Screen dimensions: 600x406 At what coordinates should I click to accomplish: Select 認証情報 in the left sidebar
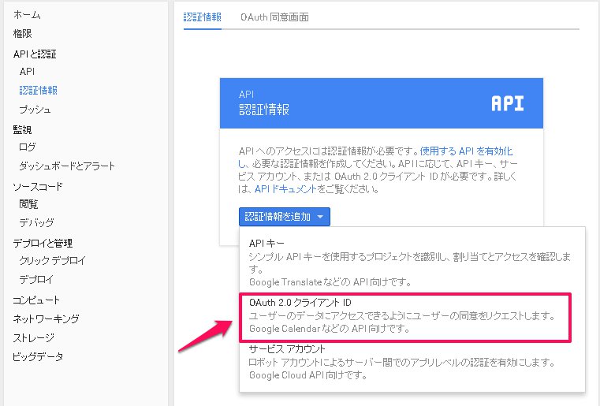39,91
